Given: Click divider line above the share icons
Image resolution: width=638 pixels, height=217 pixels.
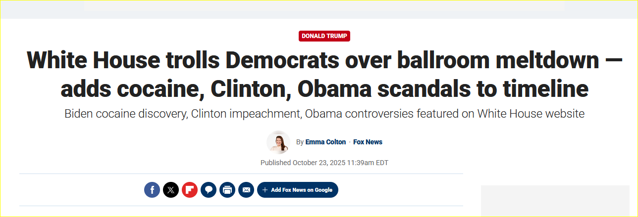Looking at the screenshot, I should pos(241,174).
